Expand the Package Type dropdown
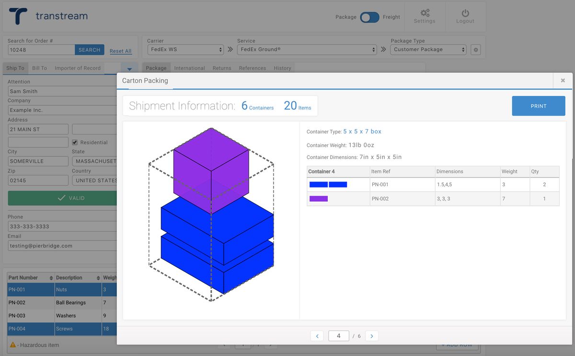The width and height of the screenshot is (575, 356). tap(428, 49)
